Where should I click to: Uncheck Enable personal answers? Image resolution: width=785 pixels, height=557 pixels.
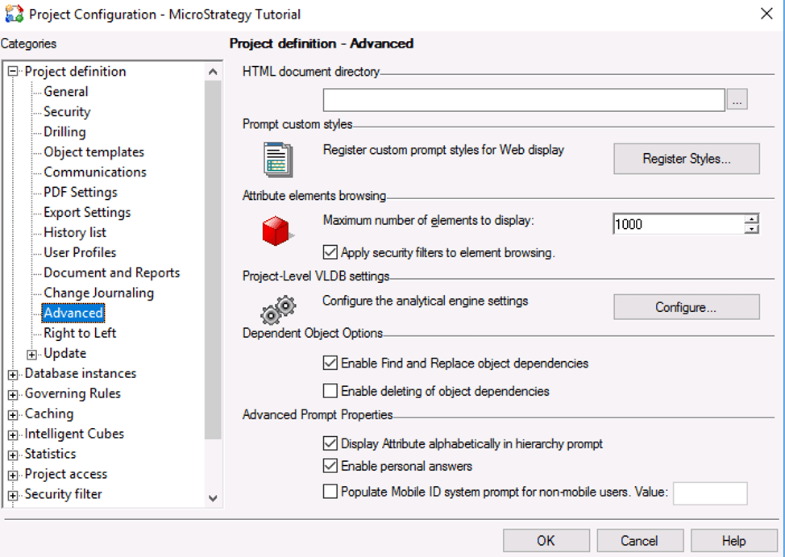[x=330, y=466]
